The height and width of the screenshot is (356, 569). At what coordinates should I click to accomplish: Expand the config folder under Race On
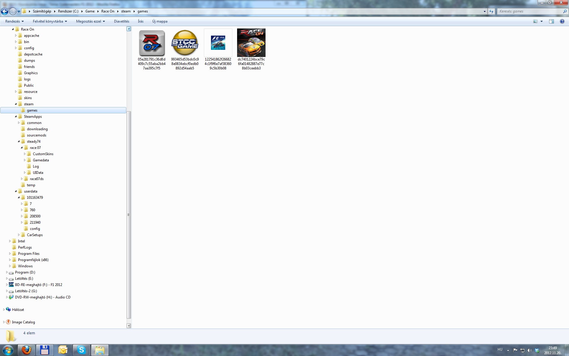pyautogui.click(x=16, y=48)
